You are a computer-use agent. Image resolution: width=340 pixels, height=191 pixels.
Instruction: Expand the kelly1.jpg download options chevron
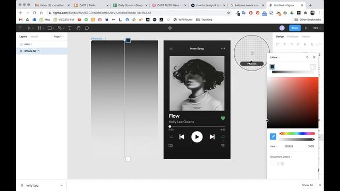(62, 185)
